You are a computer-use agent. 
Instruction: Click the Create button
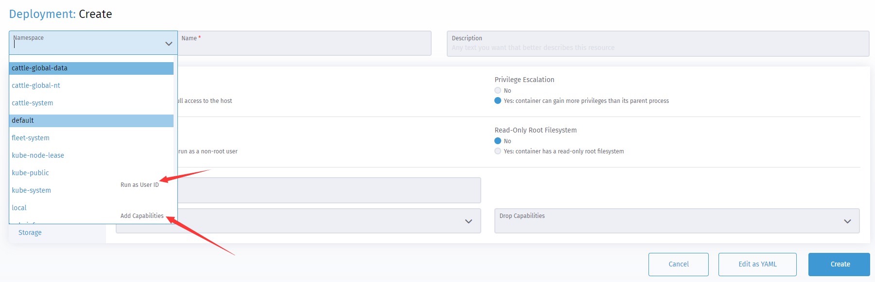(x=839, y=265)
